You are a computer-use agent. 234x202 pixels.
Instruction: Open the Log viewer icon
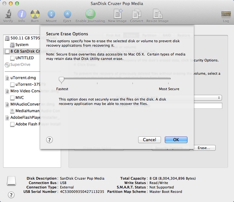click(226, 14)
